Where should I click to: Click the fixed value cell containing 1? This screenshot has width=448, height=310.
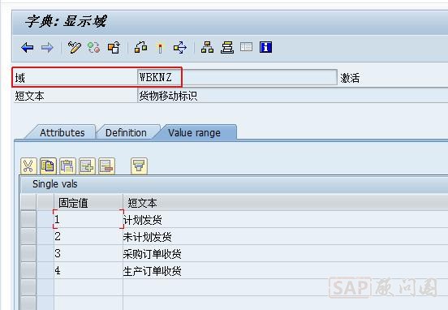point(88,219)
